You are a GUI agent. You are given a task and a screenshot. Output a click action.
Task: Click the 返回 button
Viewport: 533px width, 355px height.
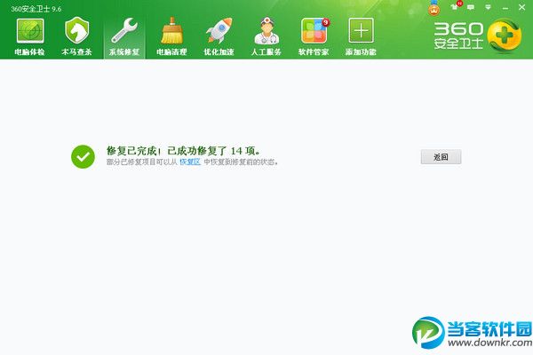pyautogui.click(x=441, y=156)
